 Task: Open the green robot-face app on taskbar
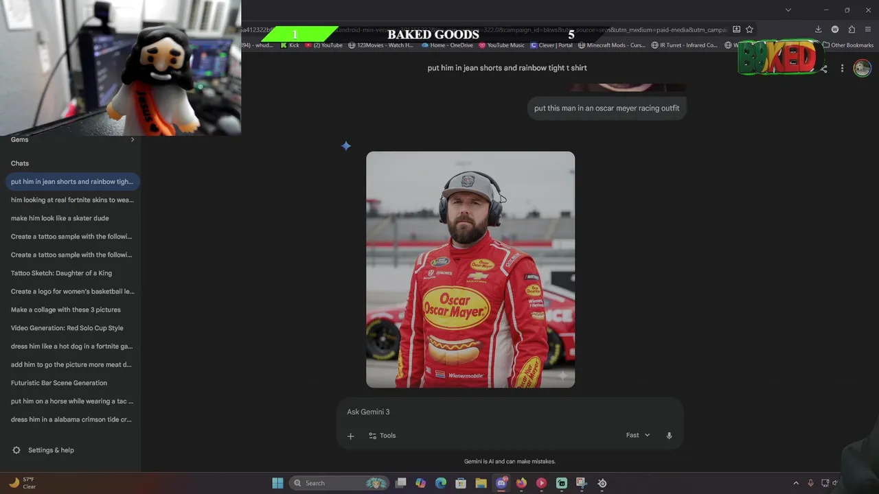pyautogui.click(x=562, y=483)
